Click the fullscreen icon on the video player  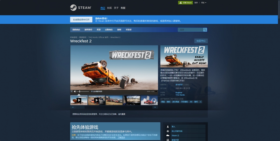click(x=156, y=91)
